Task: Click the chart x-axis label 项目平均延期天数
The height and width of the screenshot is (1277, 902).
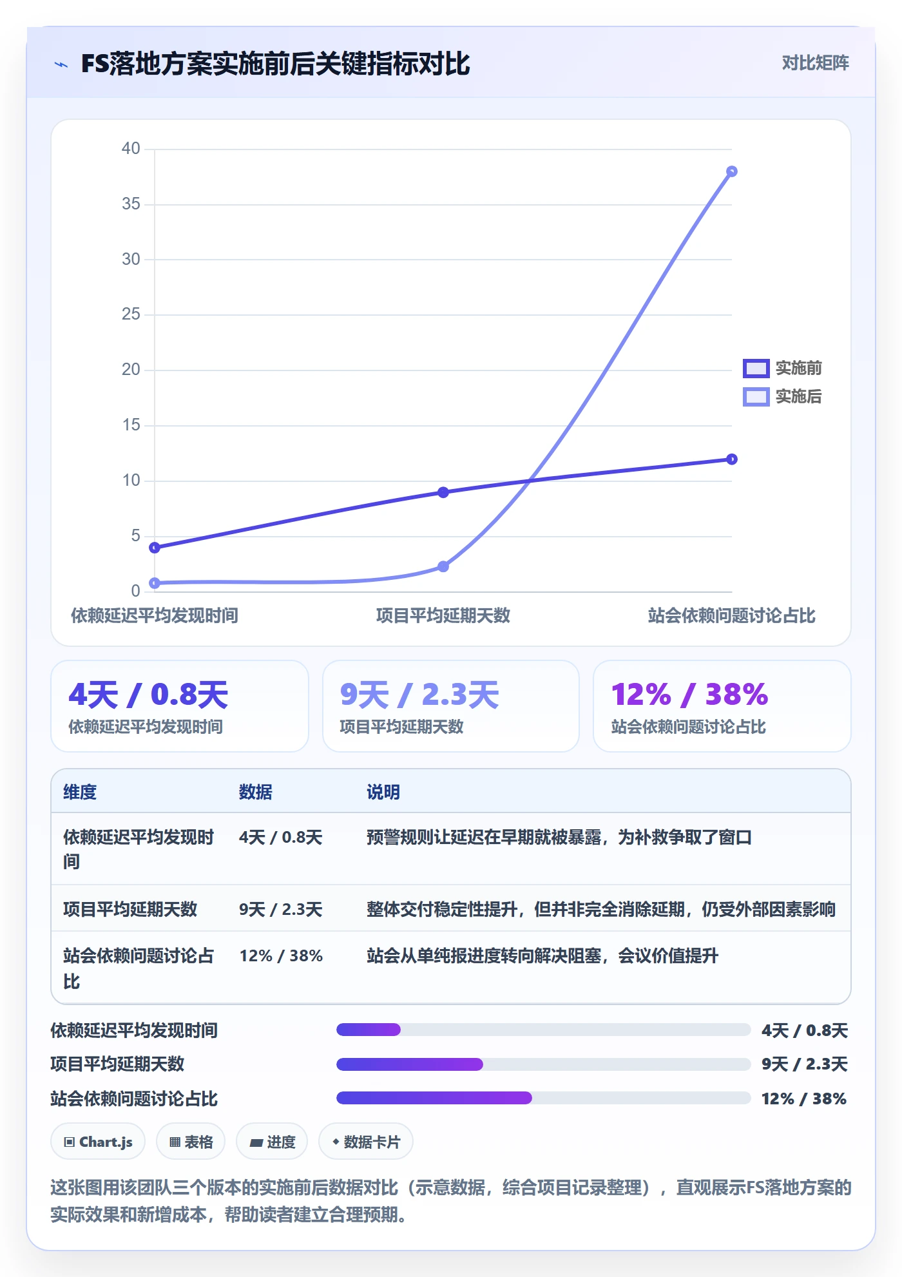Action: pyautogui.click(x=443, y=616)
